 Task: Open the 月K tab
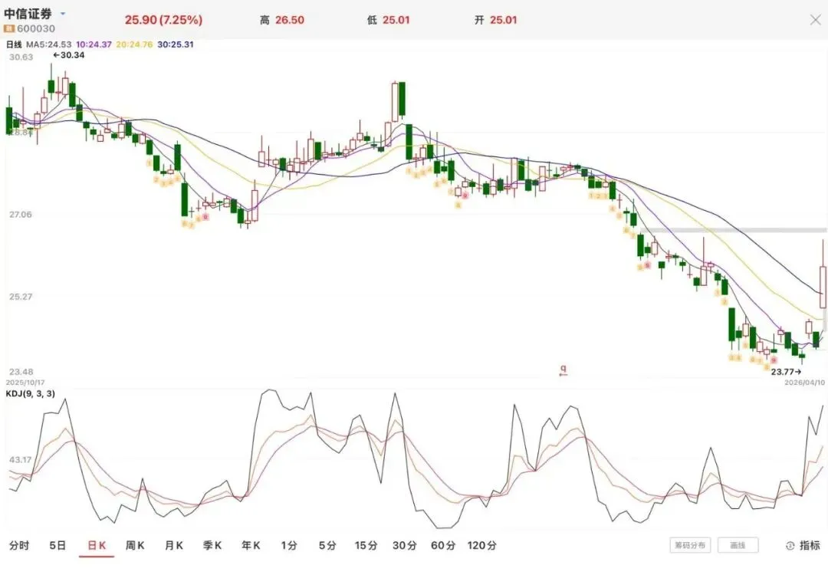point(174,545)
